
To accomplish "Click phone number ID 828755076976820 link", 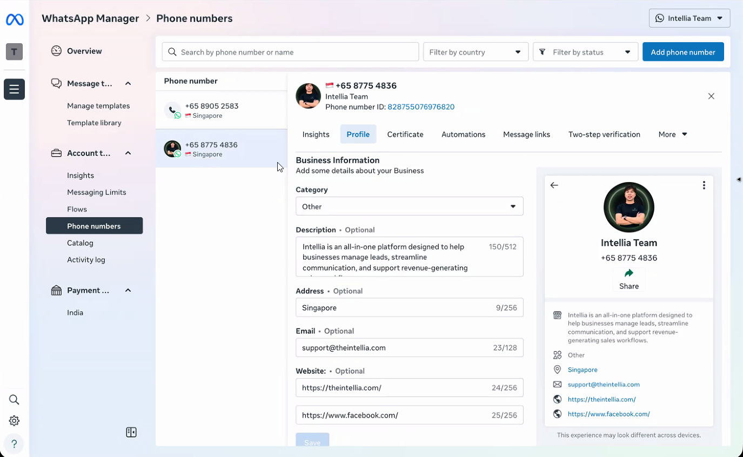I will pos(421,107).
